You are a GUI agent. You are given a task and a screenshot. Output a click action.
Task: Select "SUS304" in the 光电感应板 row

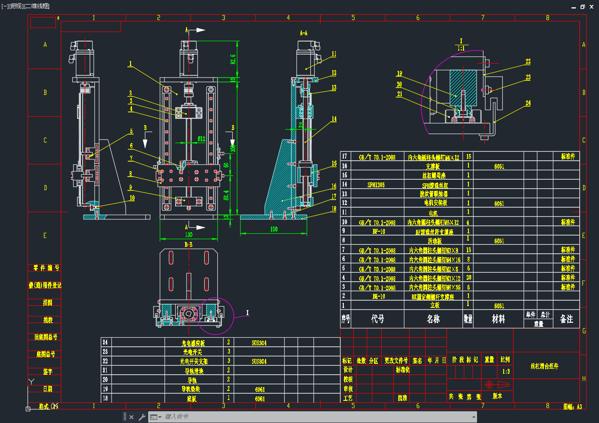pyautogui.click(x=259, y=343)
